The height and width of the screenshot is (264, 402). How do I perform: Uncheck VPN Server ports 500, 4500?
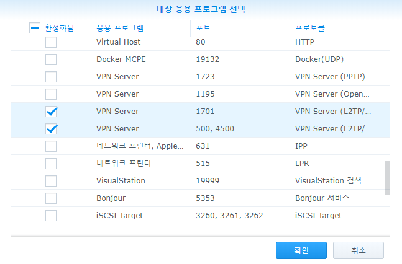[x=51, y=129]
